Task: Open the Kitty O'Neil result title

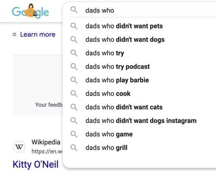Action: click(35, 164)
